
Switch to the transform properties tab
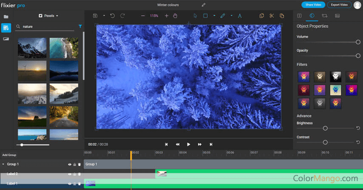coord(324,16)
